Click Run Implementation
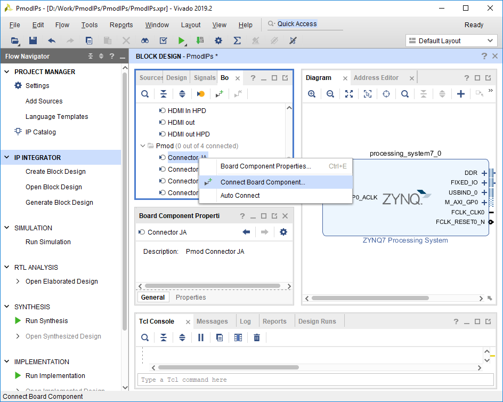The image size is (503, 402). point(55,376)
